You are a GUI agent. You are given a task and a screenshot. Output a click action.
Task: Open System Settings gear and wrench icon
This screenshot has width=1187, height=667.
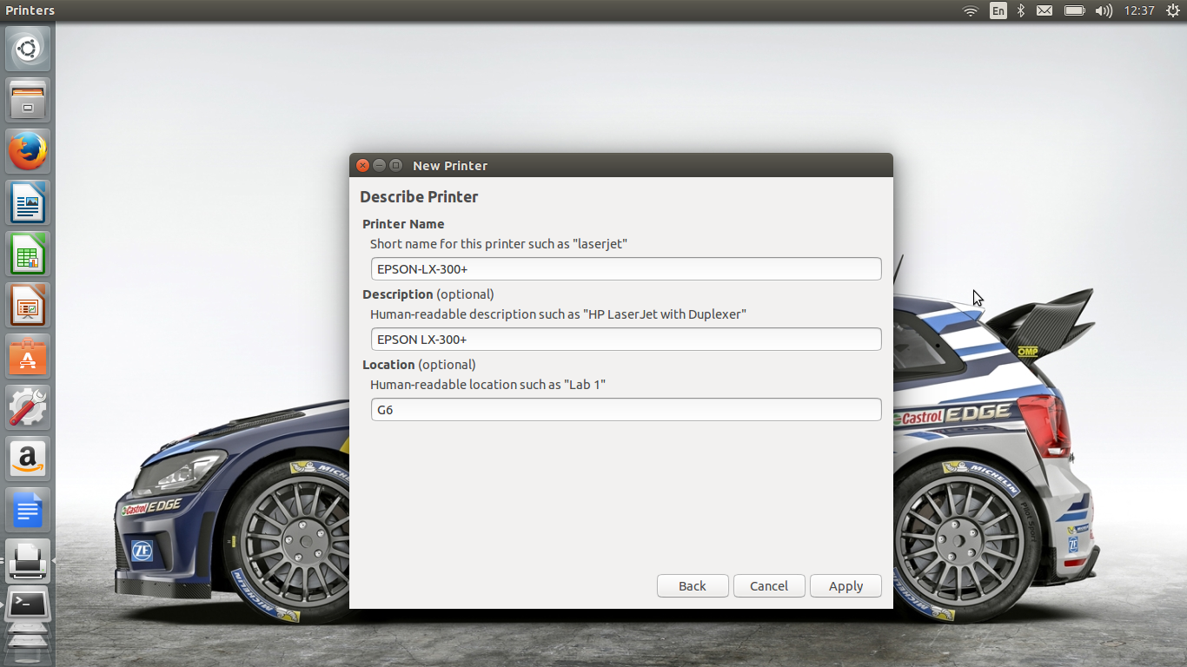tap(28, 407)
